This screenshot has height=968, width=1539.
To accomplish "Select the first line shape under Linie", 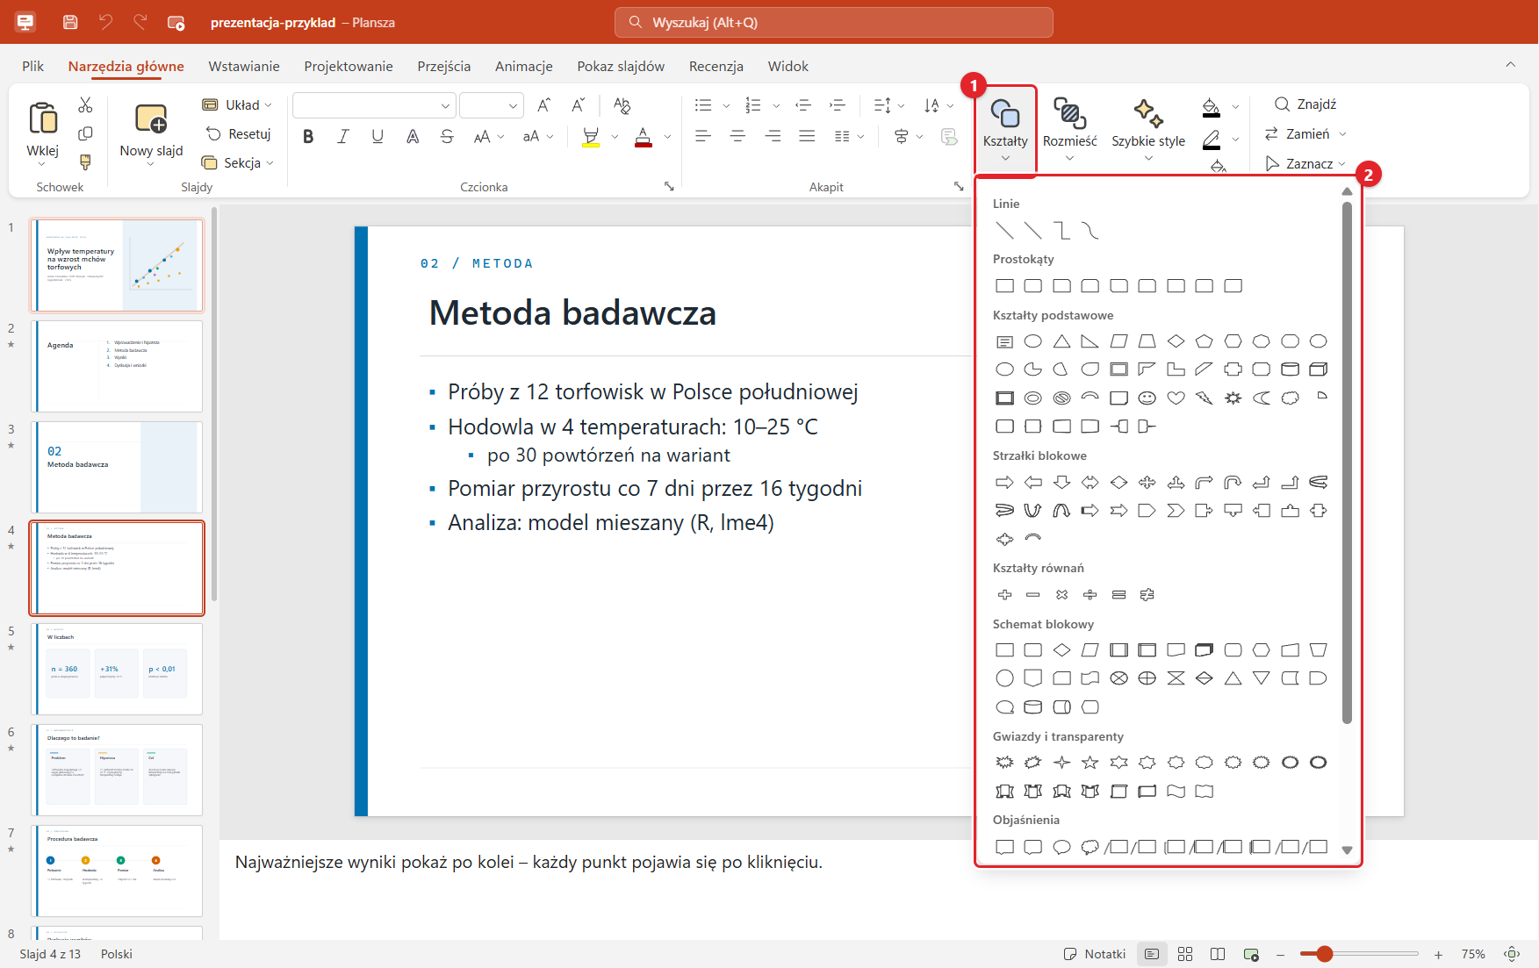I will pos(1005,231).
